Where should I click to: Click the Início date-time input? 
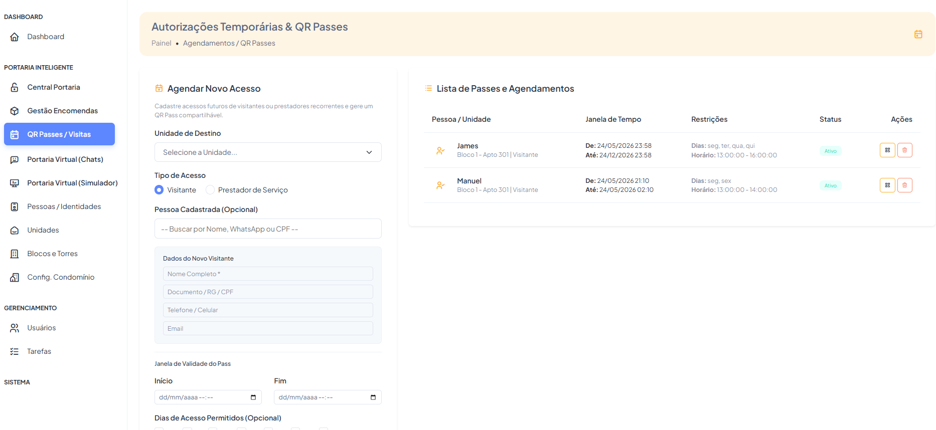point(208,397)
